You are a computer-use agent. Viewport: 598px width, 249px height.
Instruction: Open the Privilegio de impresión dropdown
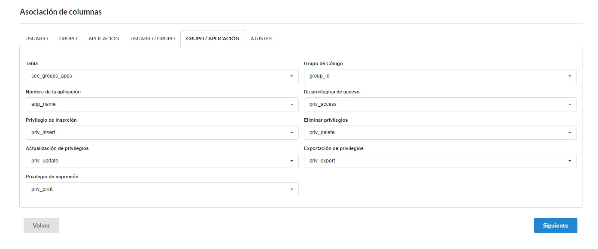pos(162,189)
